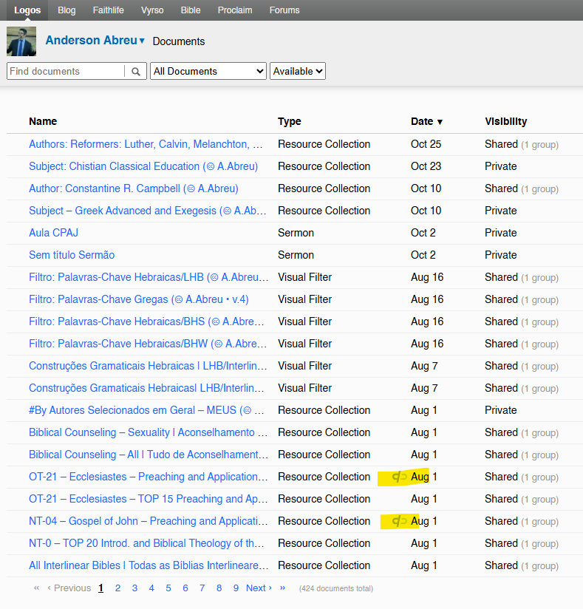The image size is (583, 609).
Task: Go to the Bible tab
Action: [x=191, y=10]
